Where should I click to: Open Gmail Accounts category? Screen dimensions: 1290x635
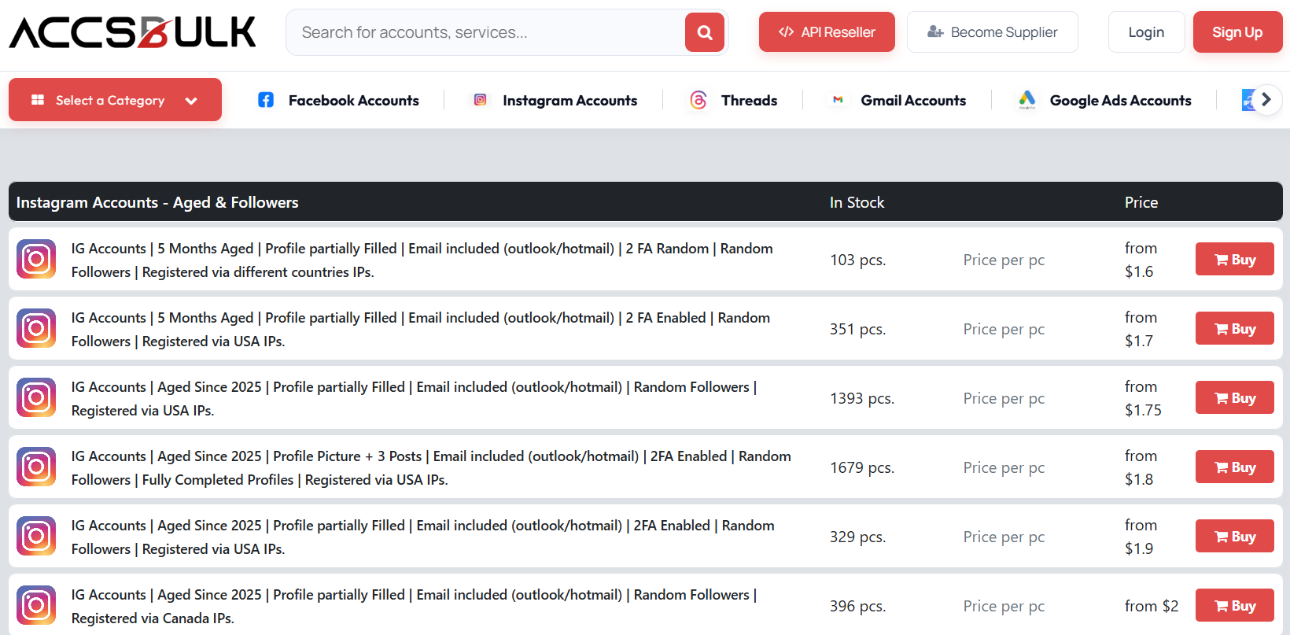tap(913, 101)
